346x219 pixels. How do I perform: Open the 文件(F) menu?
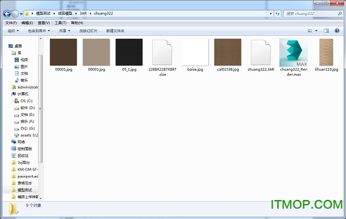[11, 23]
